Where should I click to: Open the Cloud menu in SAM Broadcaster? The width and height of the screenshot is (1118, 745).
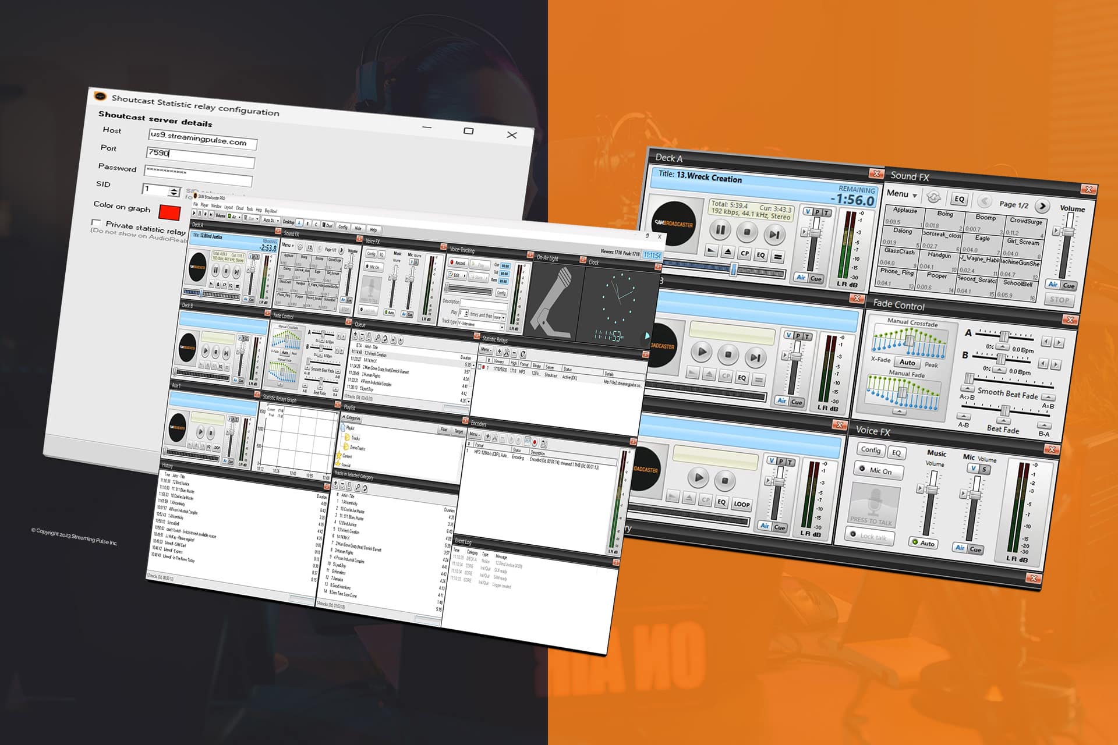coord(240,208)
